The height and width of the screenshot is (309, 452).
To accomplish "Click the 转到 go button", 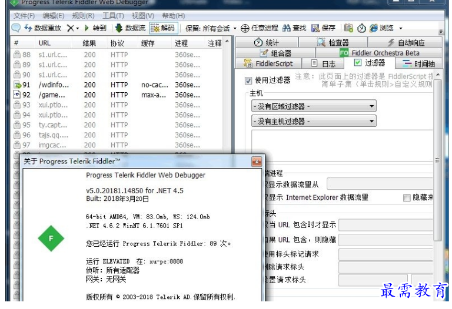I will pyautogui.click(x=96, y=28).
